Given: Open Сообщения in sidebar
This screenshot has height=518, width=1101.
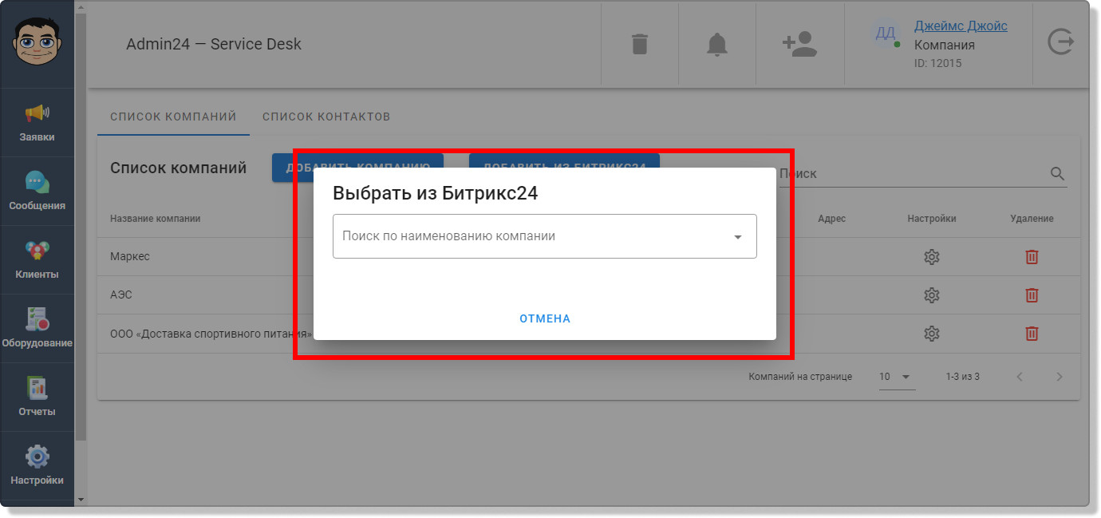Looking at the screenshot, I should 37,192.
